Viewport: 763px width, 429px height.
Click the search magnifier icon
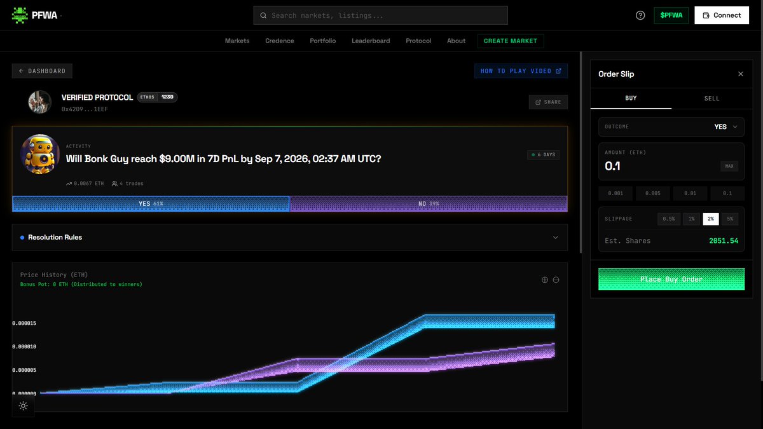[263, 15]
